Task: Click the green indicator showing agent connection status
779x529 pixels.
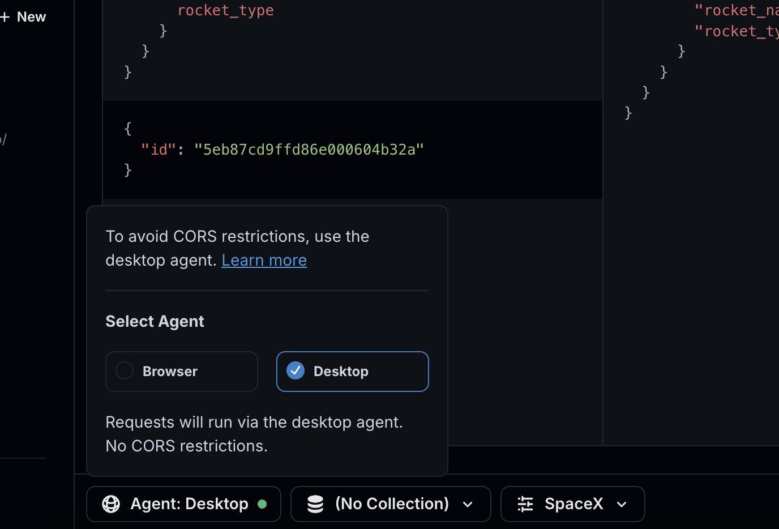Action: tap(262, 504)
